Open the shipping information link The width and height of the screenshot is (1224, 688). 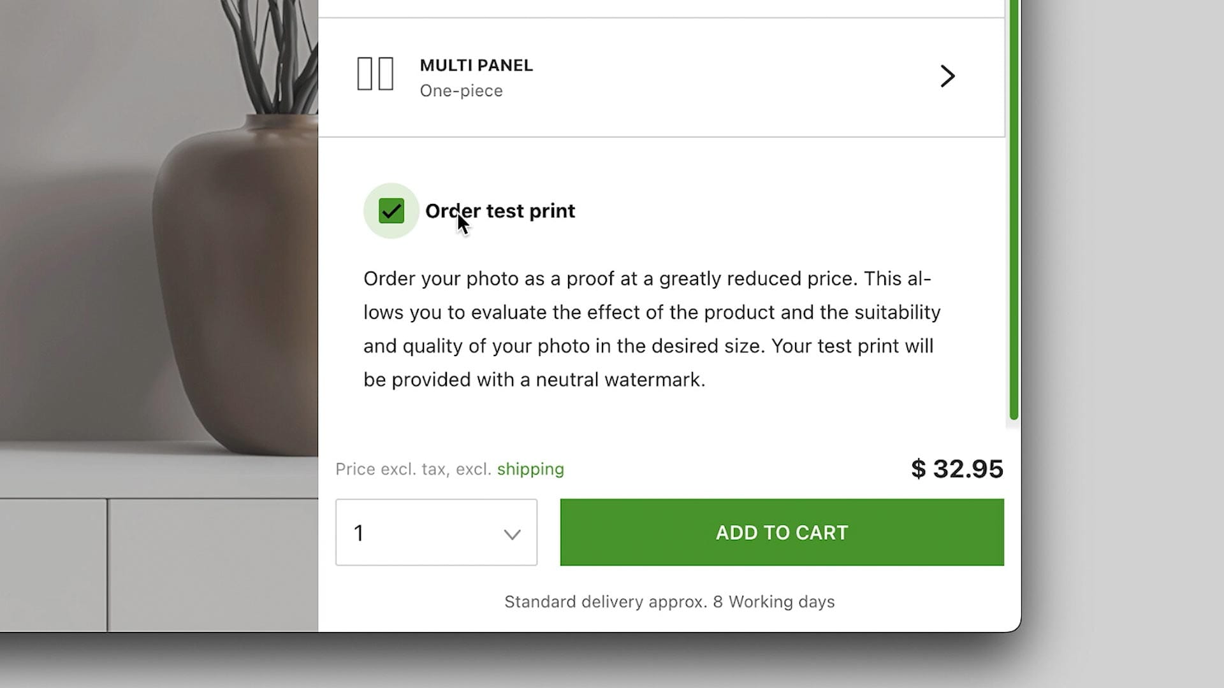(530, 469)
